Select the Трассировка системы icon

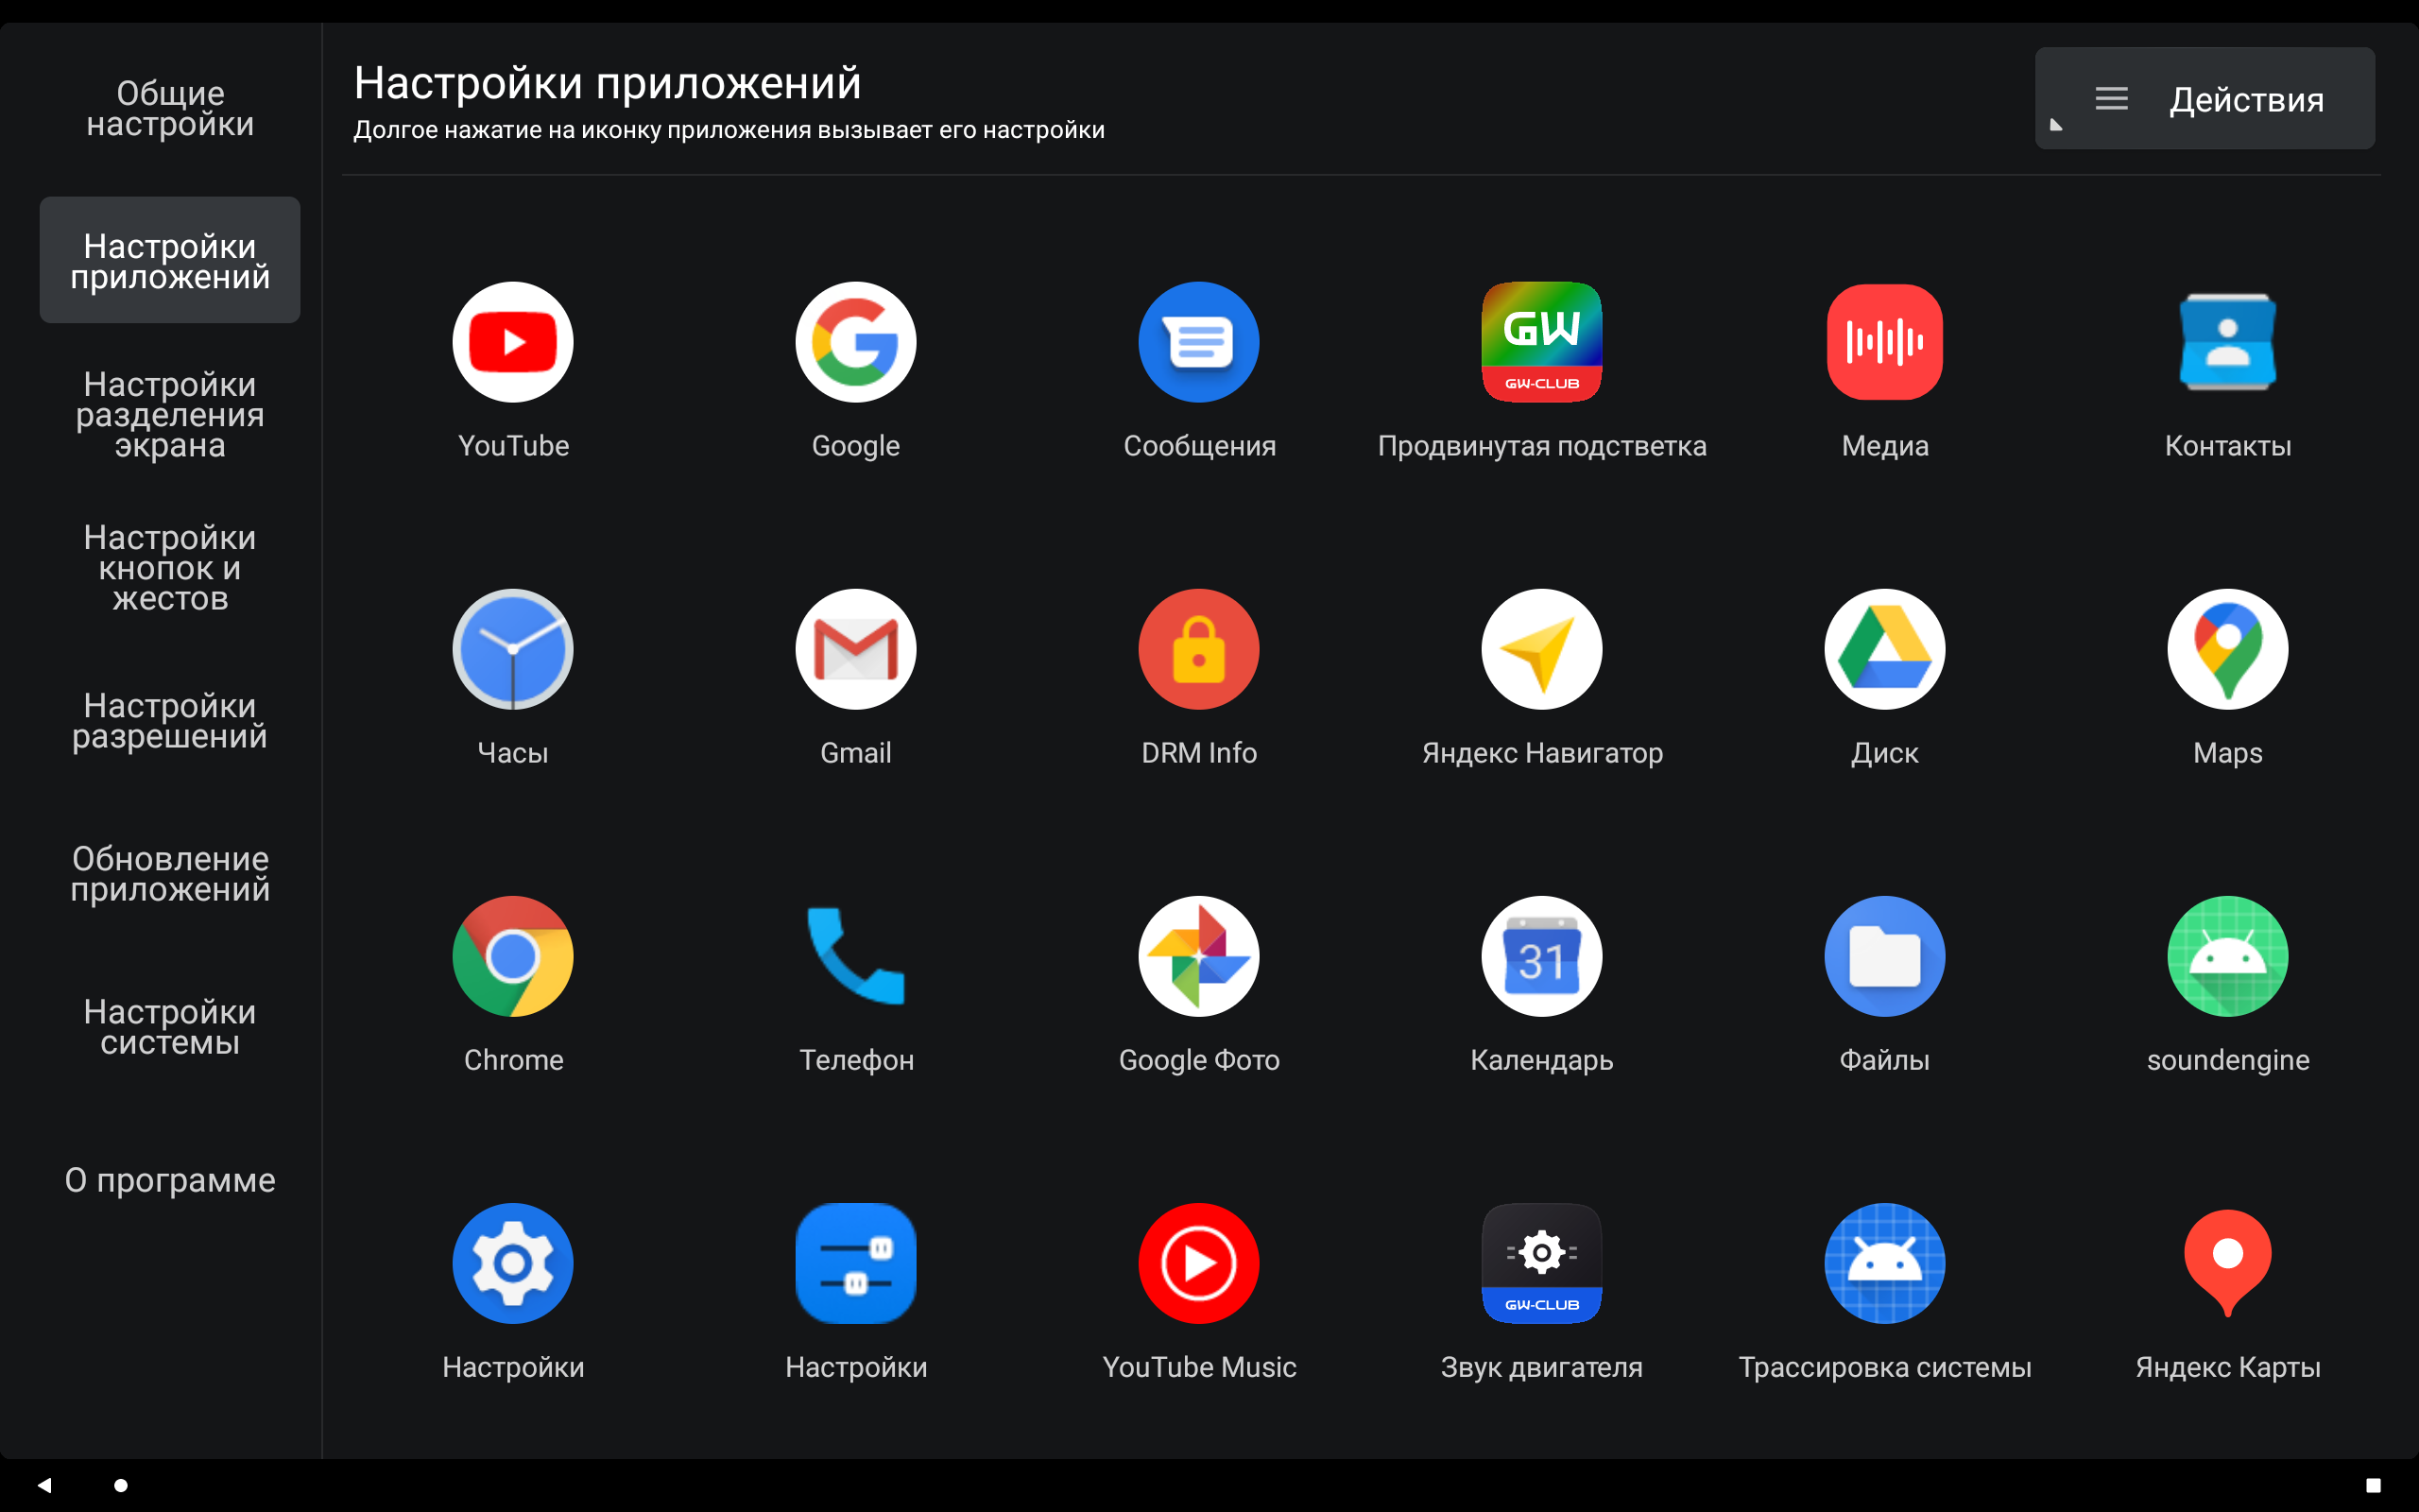coord(1884,1263)
